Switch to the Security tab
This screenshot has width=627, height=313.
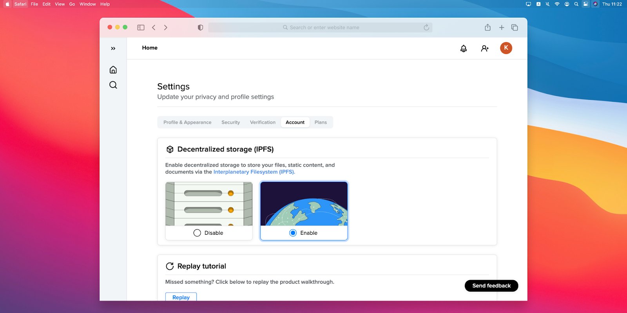230,122
